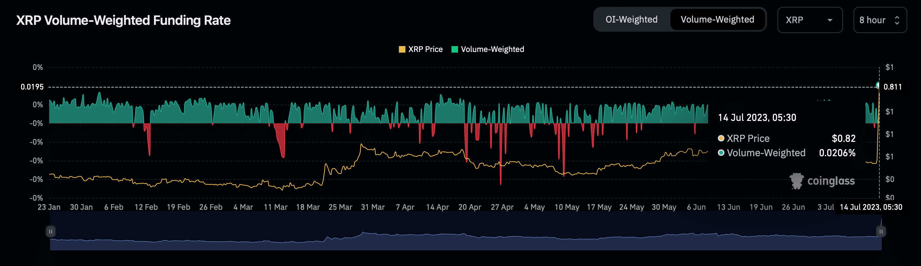Click the 10 May x-axis label
Image resolution: width=921 pixels, height=266 pixels.
(x=567, y=207)
